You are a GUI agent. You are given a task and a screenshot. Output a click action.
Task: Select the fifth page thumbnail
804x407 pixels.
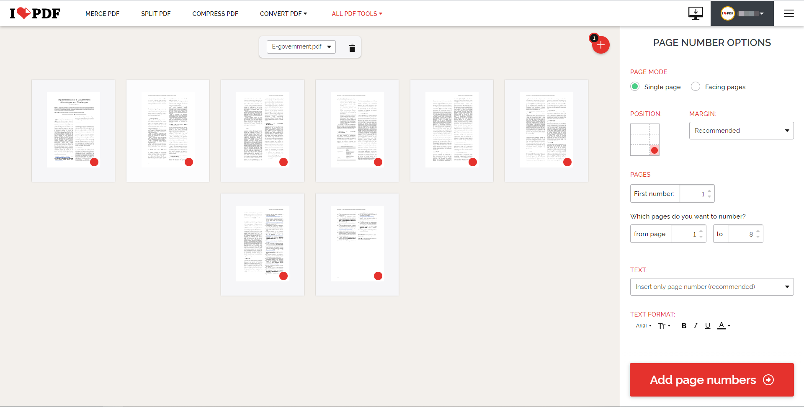click(452, 131)
